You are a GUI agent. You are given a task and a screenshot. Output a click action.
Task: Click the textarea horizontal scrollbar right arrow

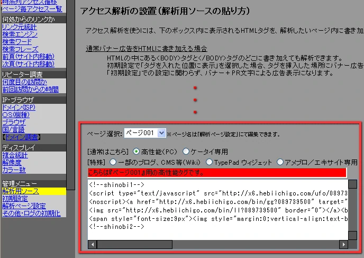343,244
